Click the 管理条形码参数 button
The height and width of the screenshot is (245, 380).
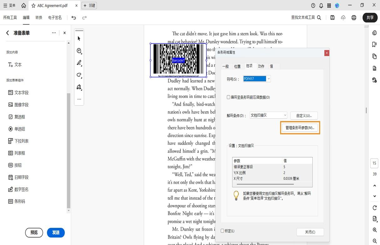tap(300, 127)
